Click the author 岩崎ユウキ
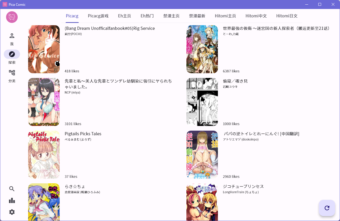 pos(230,87)
